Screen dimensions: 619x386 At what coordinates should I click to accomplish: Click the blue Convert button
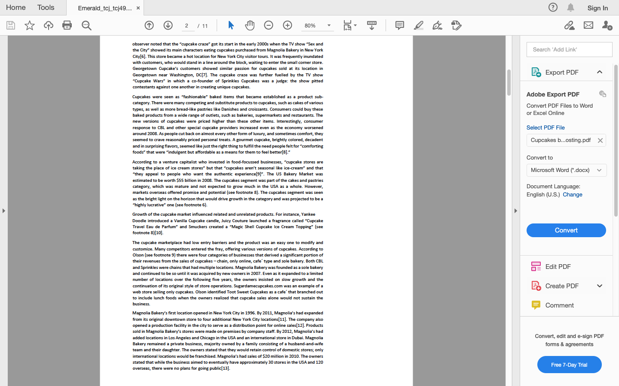[566, 230]
